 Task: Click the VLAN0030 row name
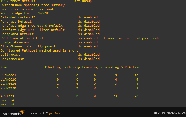[x=8, y=88]
